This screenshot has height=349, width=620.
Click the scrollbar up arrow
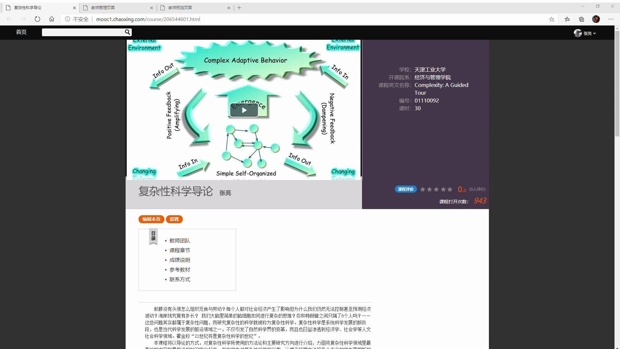pos(617,28)
